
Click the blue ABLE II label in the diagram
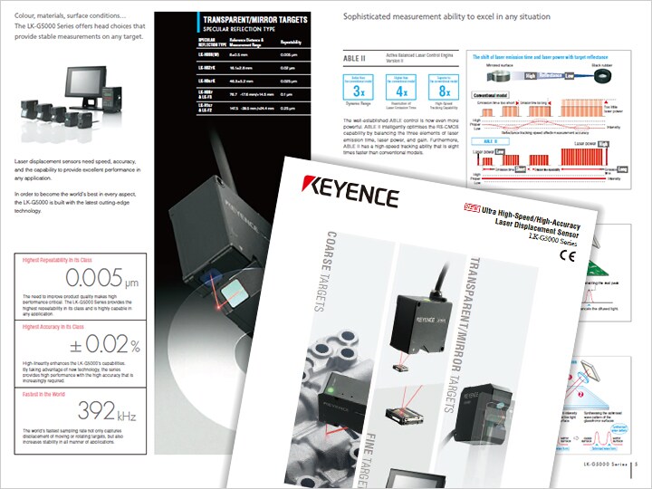pos(491,141)
